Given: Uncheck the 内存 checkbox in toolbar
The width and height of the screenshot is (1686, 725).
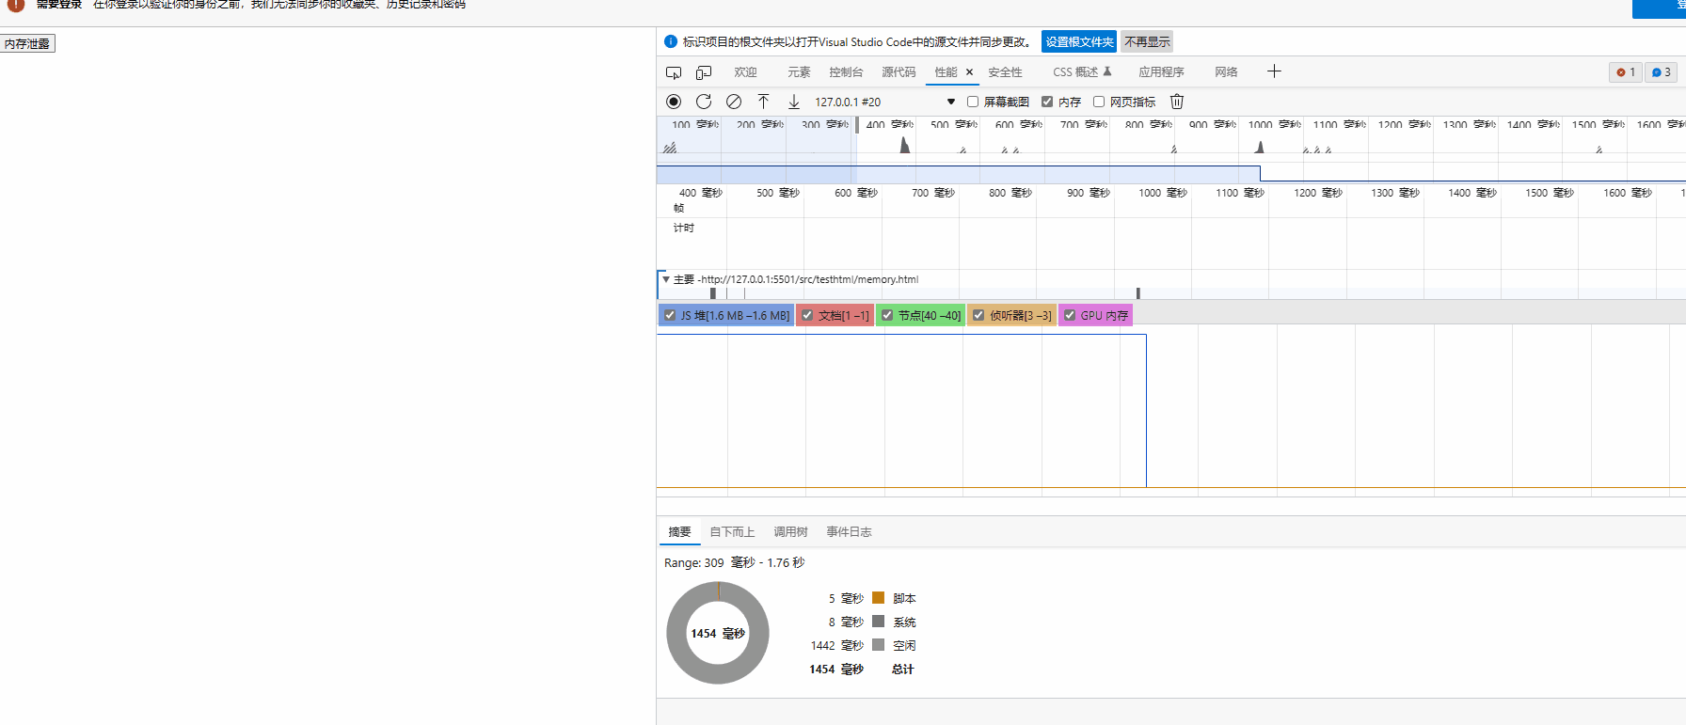Looking at the screenshot, I should coord(1047,102).
